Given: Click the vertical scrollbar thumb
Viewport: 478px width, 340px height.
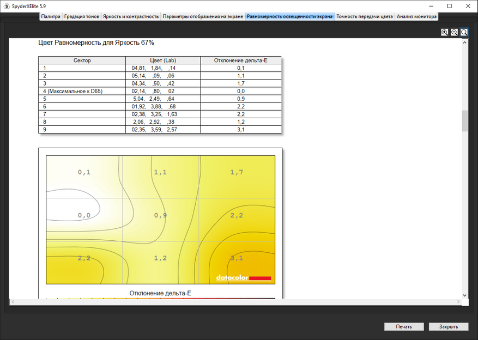Looking at the screenshot, I should (x=464, y=121).
